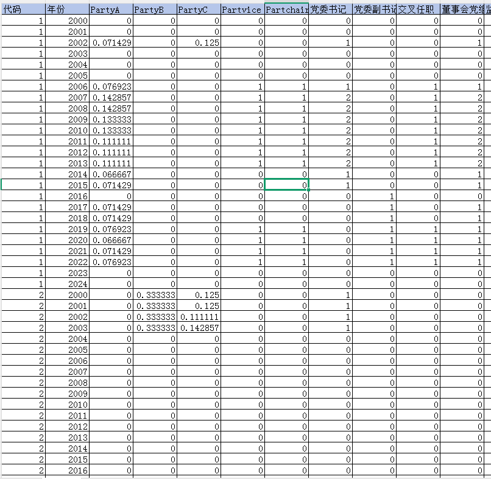
Task: Select the PartyA header cell
Action: (x=111, y=9)
